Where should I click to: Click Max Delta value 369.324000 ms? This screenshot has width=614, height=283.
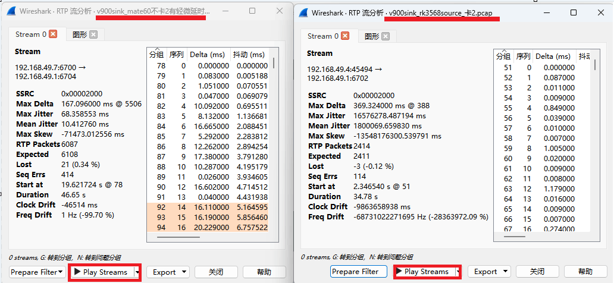click(391, 106)
